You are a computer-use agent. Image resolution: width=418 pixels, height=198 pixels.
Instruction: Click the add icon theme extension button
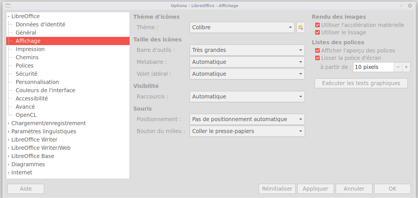click(x=300, y=28)
